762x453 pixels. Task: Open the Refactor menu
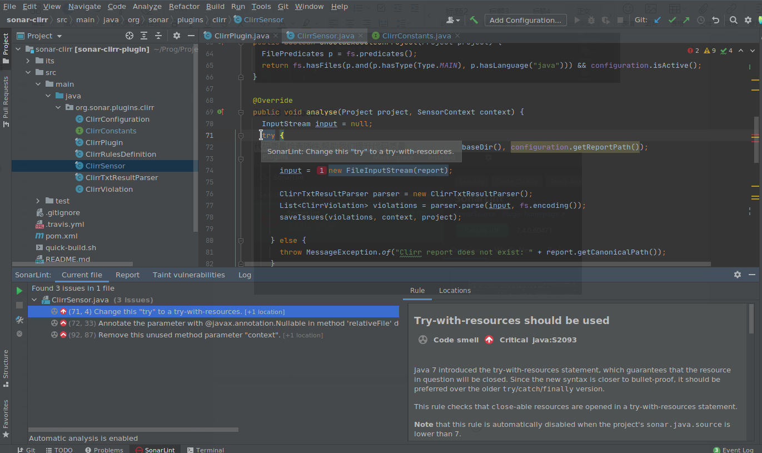(184, 6)
